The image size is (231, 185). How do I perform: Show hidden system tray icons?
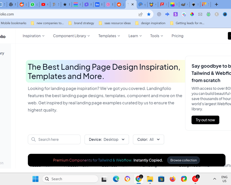[215, 179]
